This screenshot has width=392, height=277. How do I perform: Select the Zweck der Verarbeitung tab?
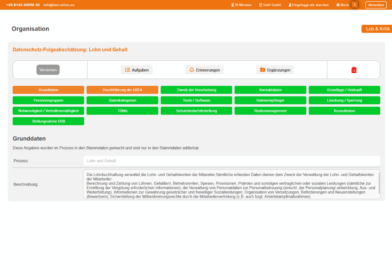[x=196, y=90]
